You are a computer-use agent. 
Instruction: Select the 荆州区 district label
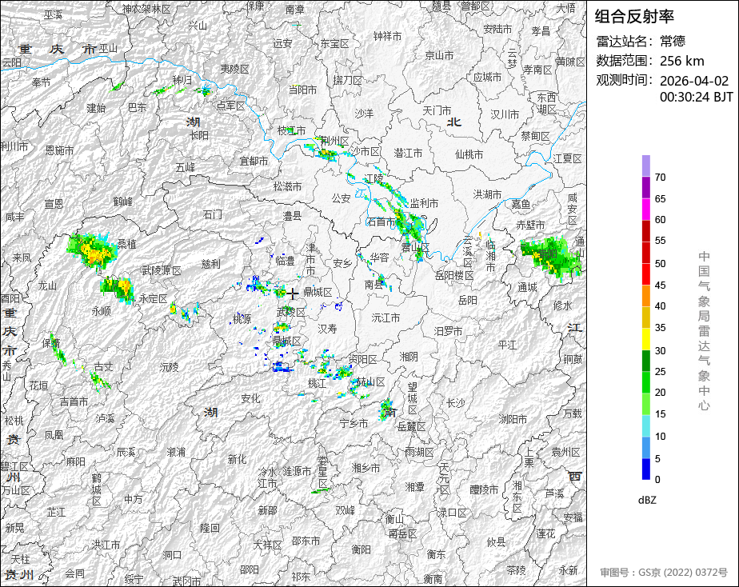[334, 141]
